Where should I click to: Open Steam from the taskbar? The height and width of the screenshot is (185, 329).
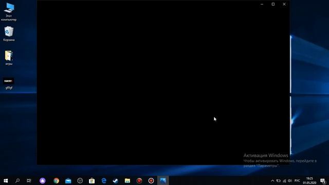(115, 180)
